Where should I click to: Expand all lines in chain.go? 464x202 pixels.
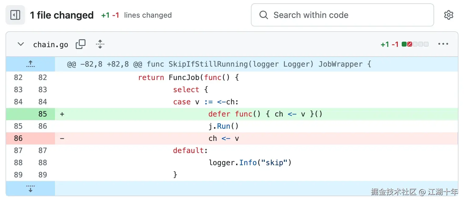(x=100, y=44)
